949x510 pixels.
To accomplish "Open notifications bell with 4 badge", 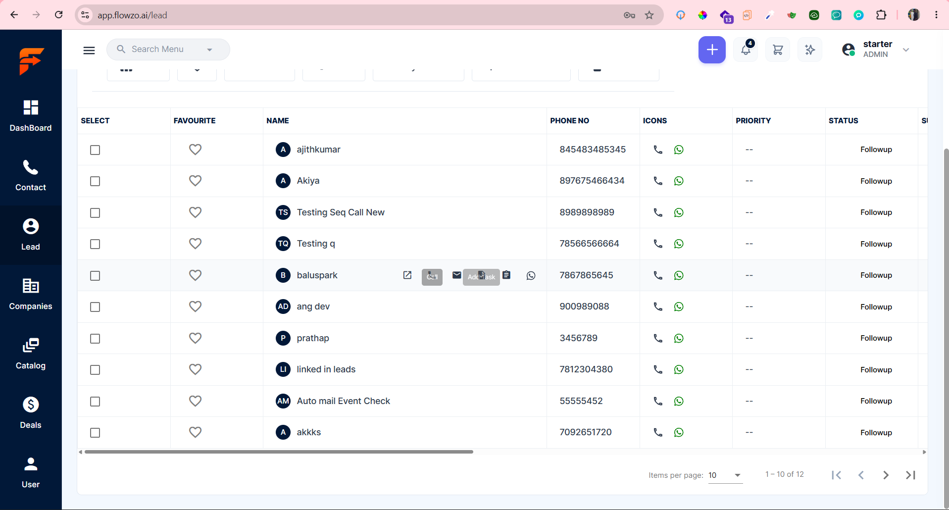I will point(746,50).
